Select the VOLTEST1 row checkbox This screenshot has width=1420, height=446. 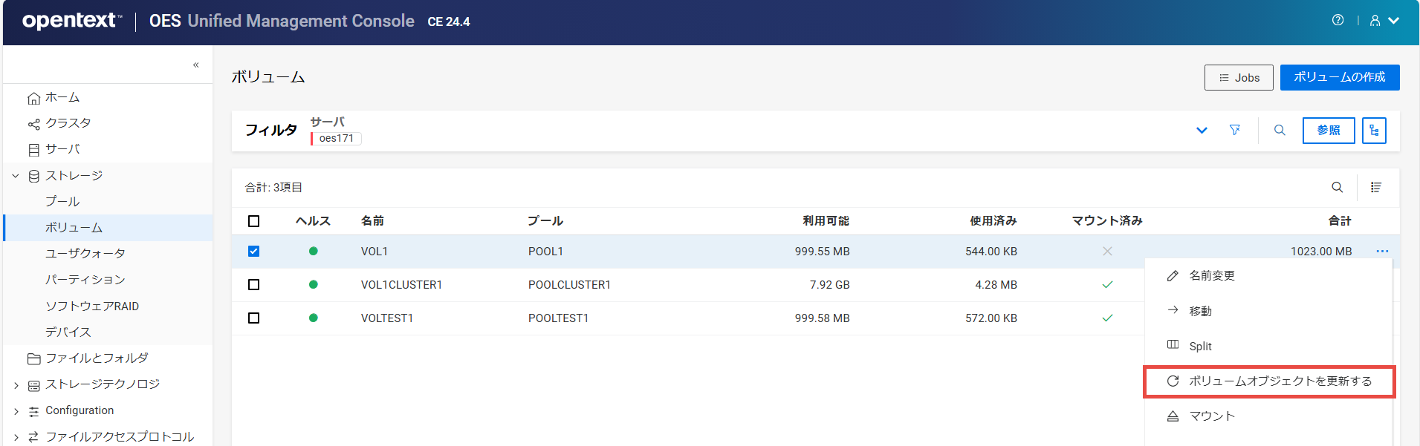(x=254, y=318)
